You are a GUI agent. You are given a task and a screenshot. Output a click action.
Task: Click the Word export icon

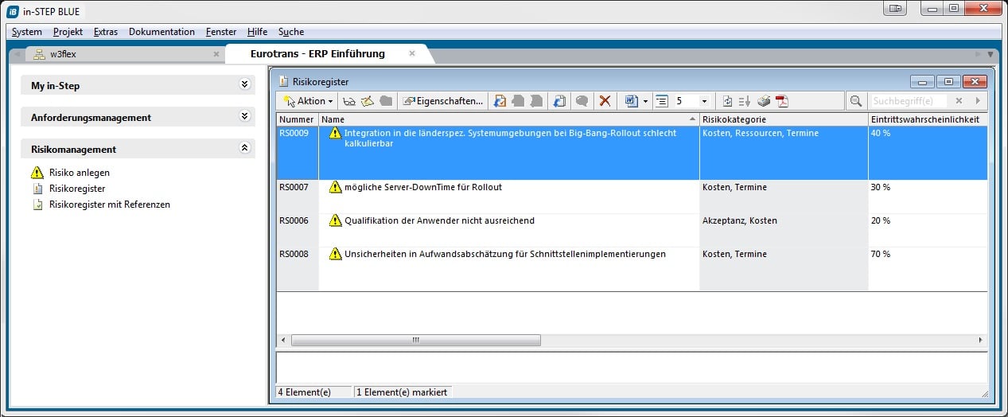[x=632, y=101]
